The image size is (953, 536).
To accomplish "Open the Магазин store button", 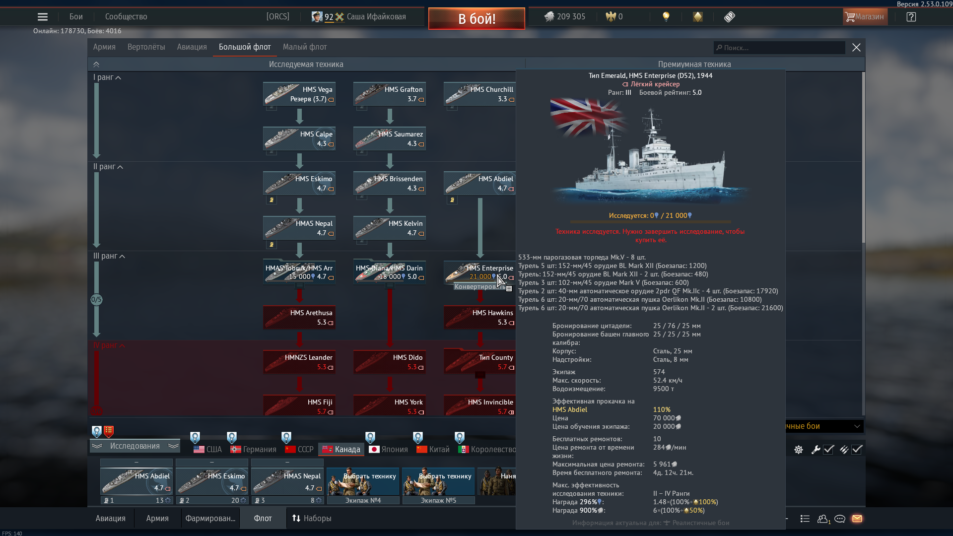I will pyautogui.click(x=865, y=17).
